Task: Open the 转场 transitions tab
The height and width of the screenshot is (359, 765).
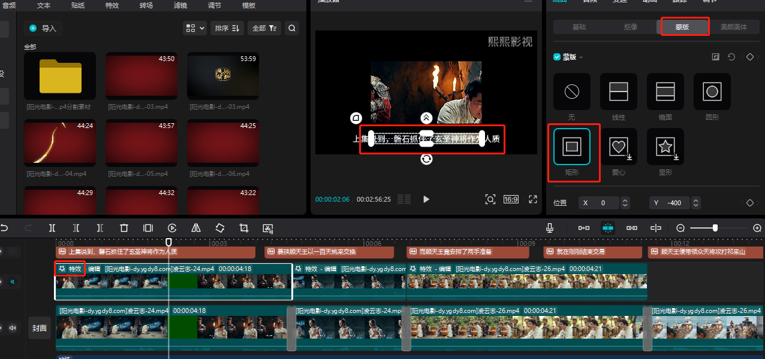Action: (x=146, y=5)
